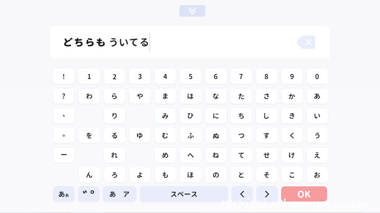Click inside the text input field
Screen dimensions: 380x213
190,42
